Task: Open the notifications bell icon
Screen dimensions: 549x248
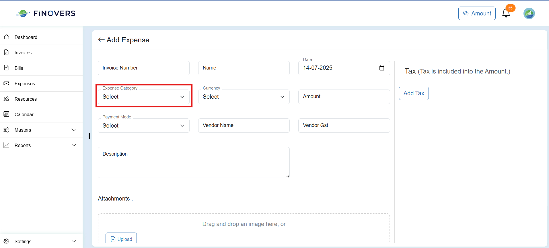Action: [x=506, y=13]
